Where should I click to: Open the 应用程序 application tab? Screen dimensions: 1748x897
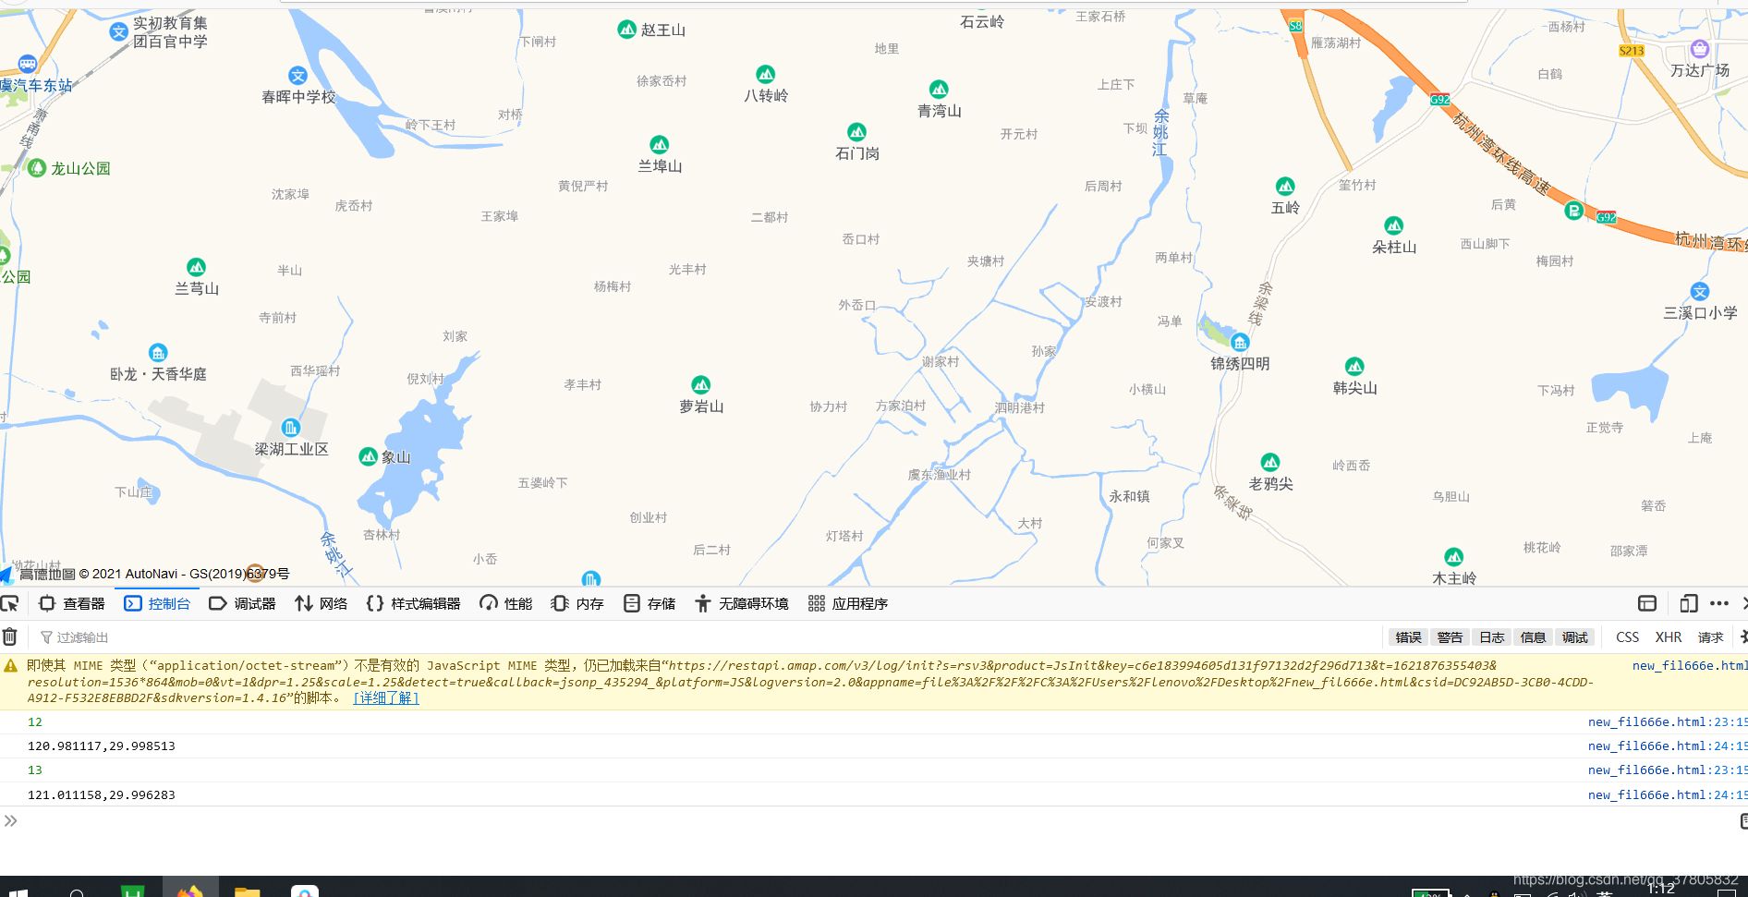point(848,603)
